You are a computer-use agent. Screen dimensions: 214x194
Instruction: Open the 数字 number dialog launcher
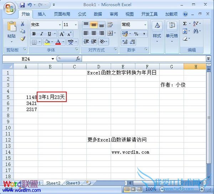pyautogui.click(x=146, y=49)
